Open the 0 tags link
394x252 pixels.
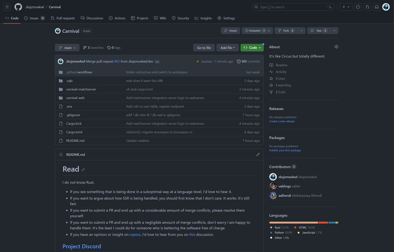coord(114,48)
